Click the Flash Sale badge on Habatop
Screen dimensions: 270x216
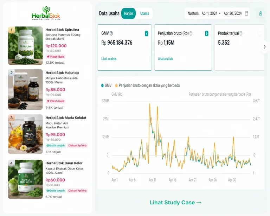tap(56, 101)
